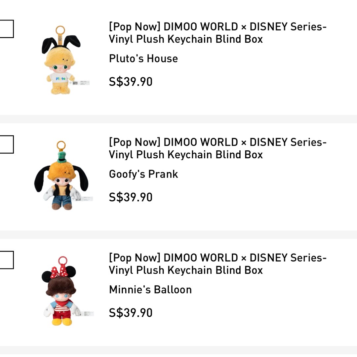Click the S$39.90 price under Minnie's Balloon
Viewport: 357px width, 357px height.
coord(131,312)
